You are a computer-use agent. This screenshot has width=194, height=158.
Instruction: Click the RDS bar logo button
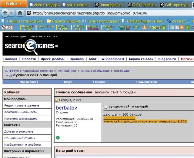[7, 27]
